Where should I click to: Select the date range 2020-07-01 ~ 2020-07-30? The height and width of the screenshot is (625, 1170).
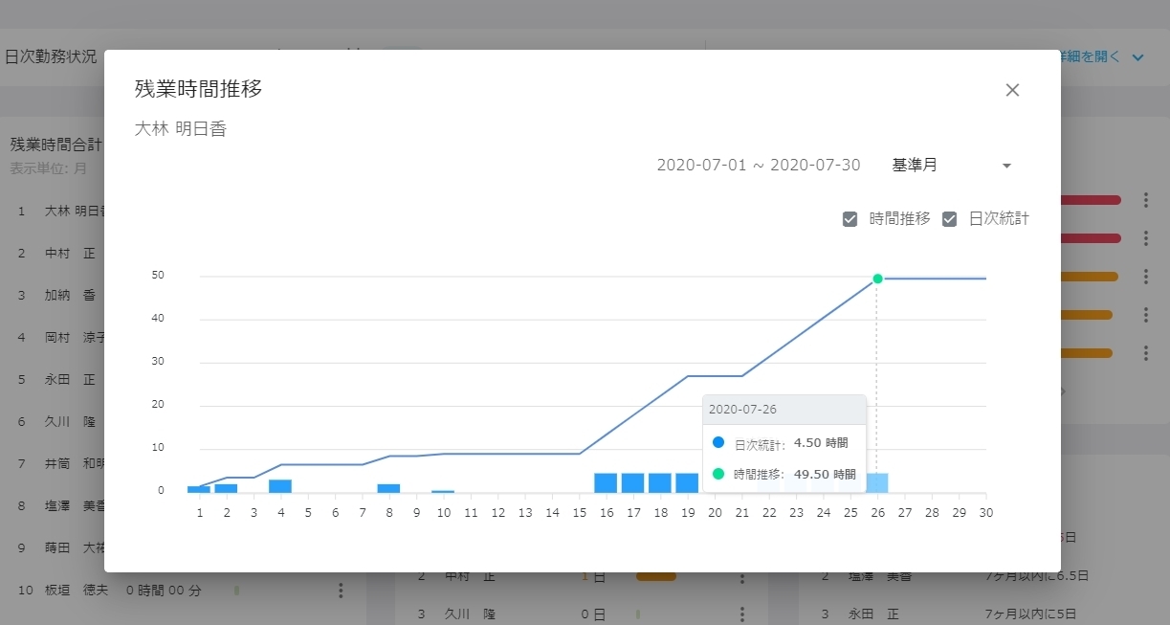(x=758, y=166)
